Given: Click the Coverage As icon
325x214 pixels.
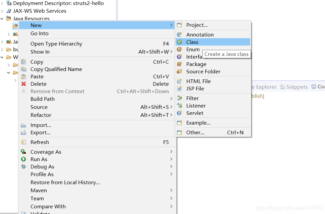Looking at the screenshot, I should [23, 152].
